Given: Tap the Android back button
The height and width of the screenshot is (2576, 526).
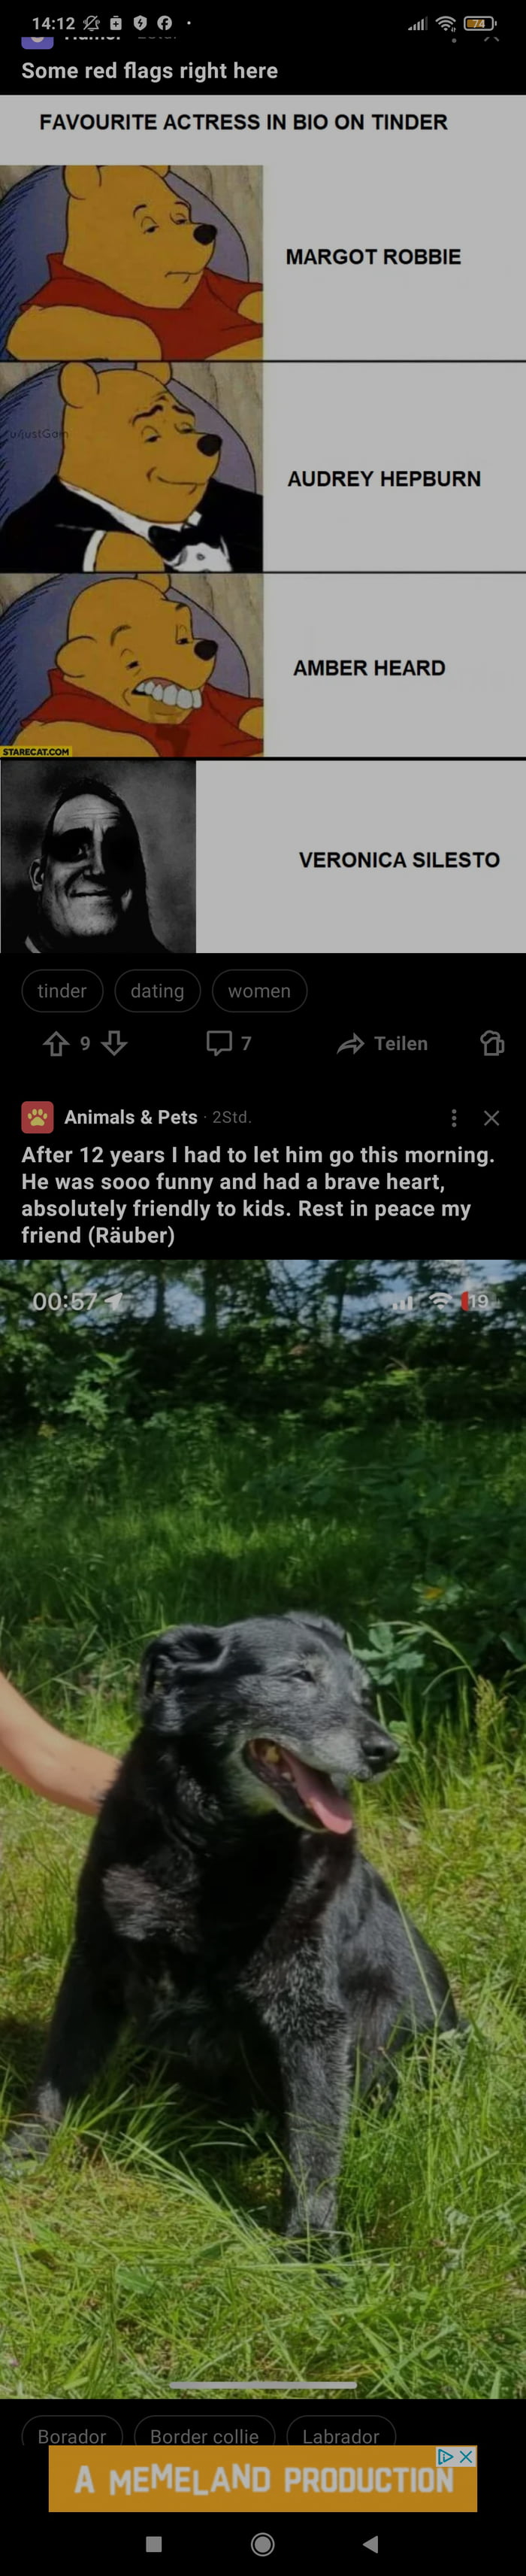Looking at the screenshot, I should coord(371,2543).
